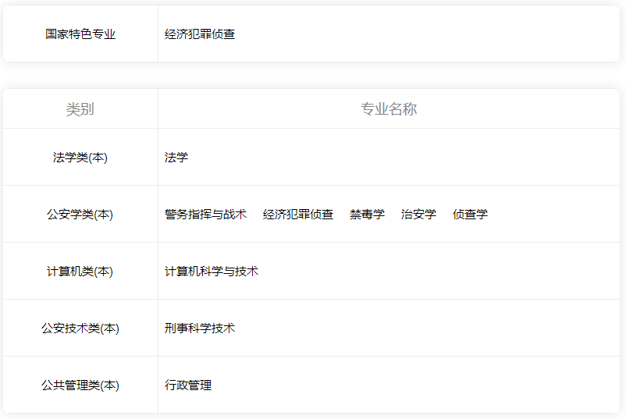Click the 国家特色专业 label
This screenshot has width=626, height=419.
(x=80, y=34)
